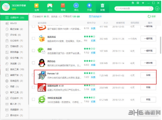The width and height of the screenshot is (162, 120).
Task: Click the software list vertical scrollbar
Action: tap(161, 45)
